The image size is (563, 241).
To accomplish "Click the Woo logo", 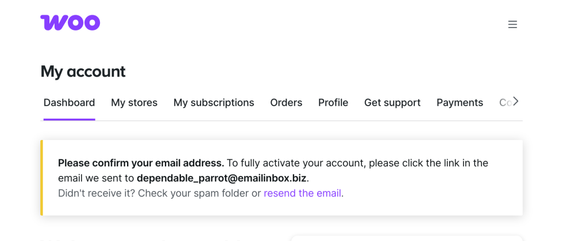I will click(70, 23).
